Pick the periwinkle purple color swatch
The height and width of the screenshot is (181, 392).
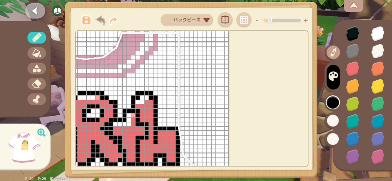click(378, 139)
